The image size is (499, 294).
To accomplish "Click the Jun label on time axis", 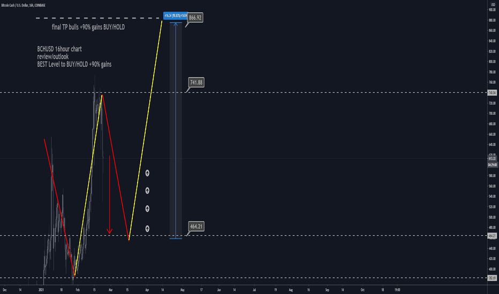I will click(219, 290).
